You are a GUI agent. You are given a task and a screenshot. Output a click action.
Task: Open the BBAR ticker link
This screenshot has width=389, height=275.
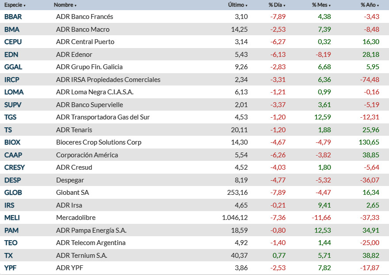tap(13, 17)
